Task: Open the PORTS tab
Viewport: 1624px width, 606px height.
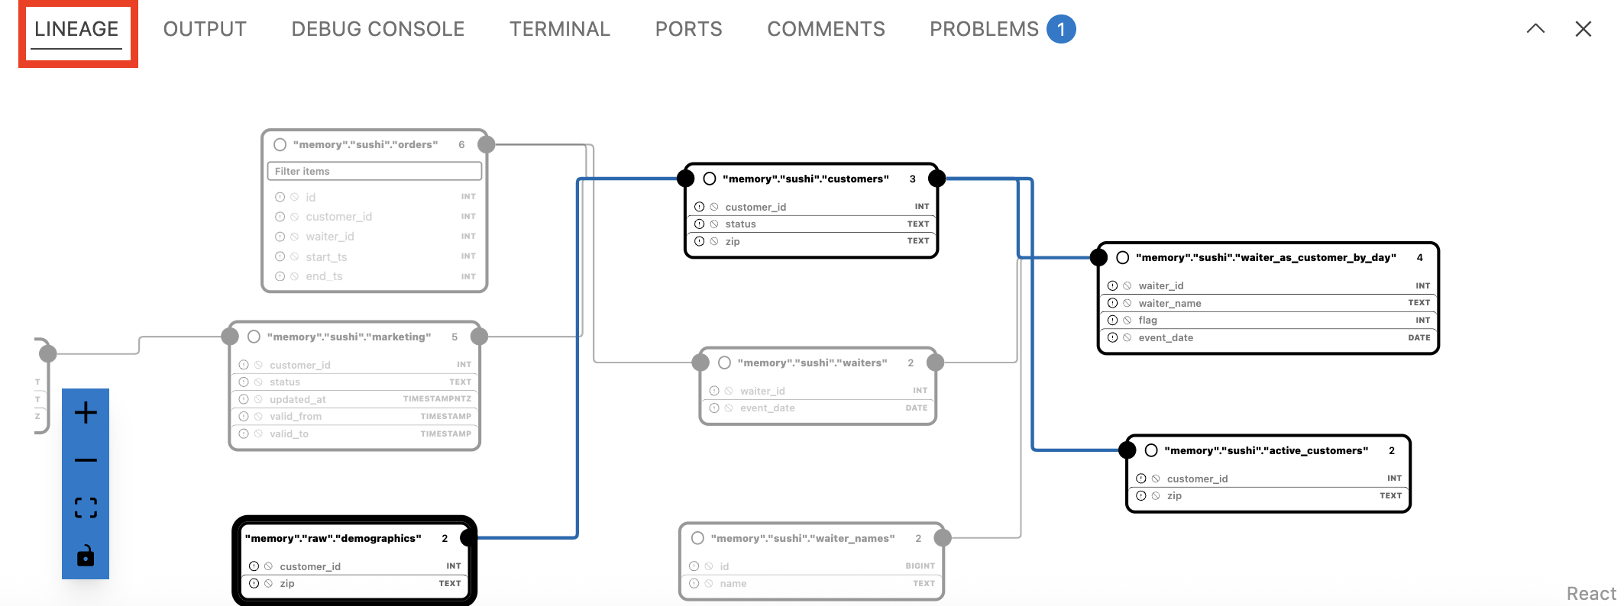Action: click(x=689, y=29)
